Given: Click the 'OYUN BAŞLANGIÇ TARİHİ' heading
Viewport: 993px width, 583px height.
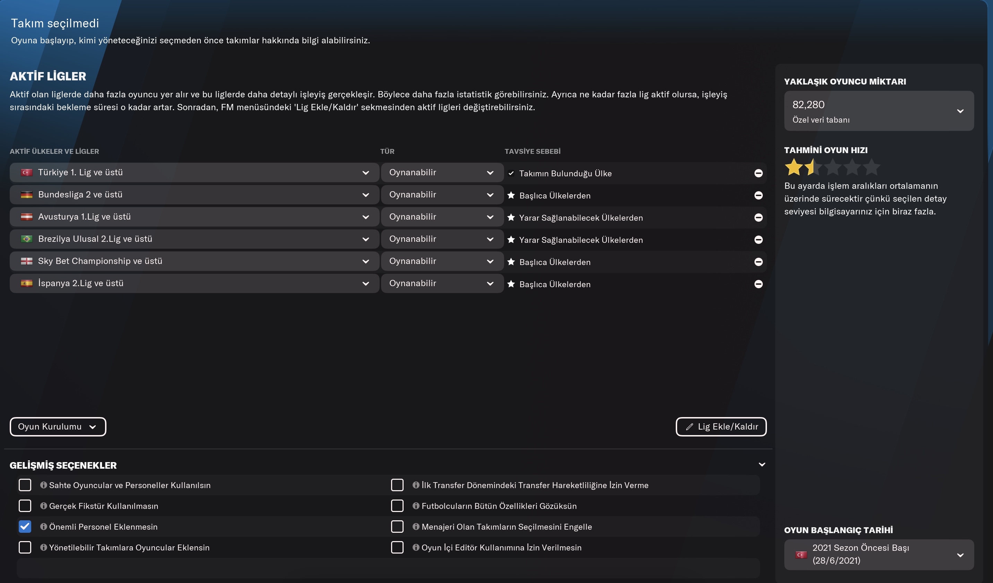Looking at the screenshot, I should click(x=838, y=530).
